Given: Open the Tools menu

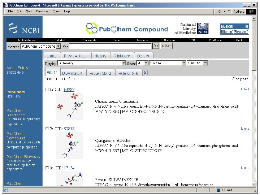Looking at the screenshot, I should 56,11.
